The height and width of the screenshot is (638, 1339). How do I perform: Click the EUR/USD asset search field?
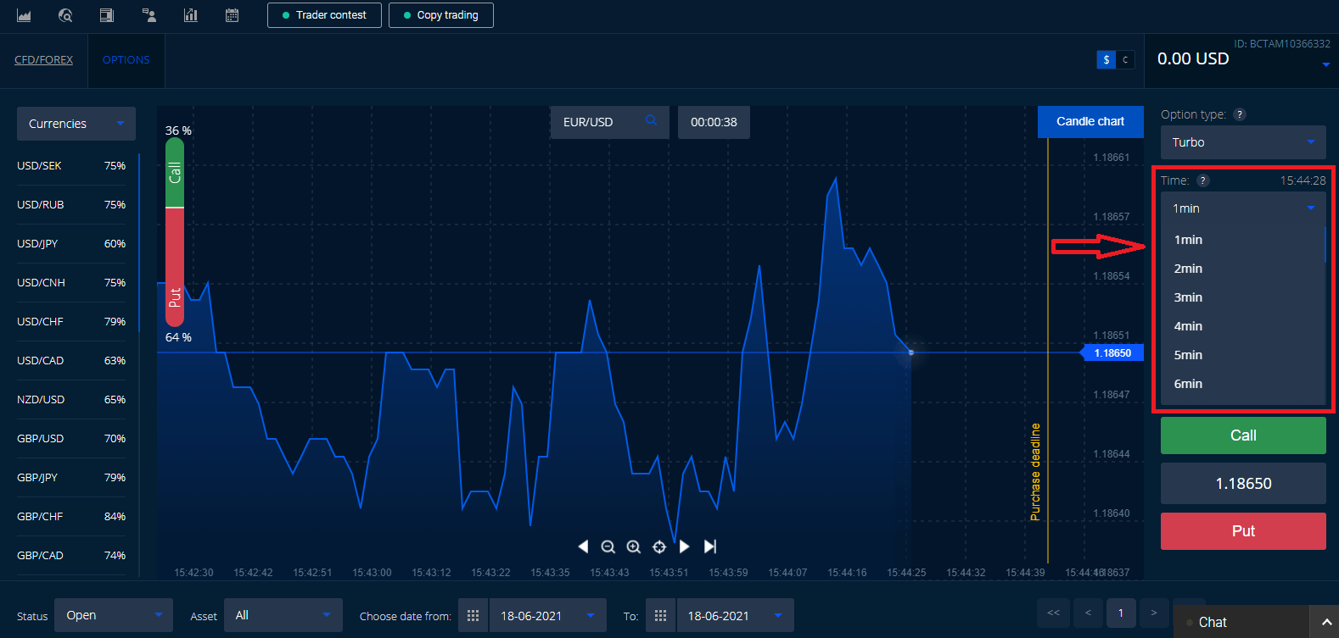pos(610,122)
